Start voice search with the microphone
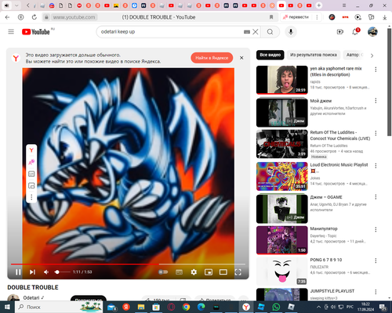 click(x=291, y=32)
